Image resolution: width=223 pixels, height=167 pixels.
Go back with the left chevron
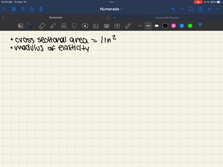coord(4,9)
